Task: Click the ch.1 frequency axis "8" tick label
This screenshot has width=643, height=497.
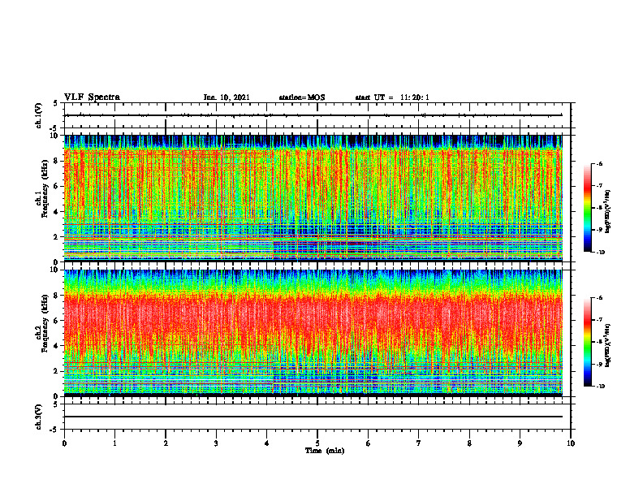Action: (x=57, y=161)
